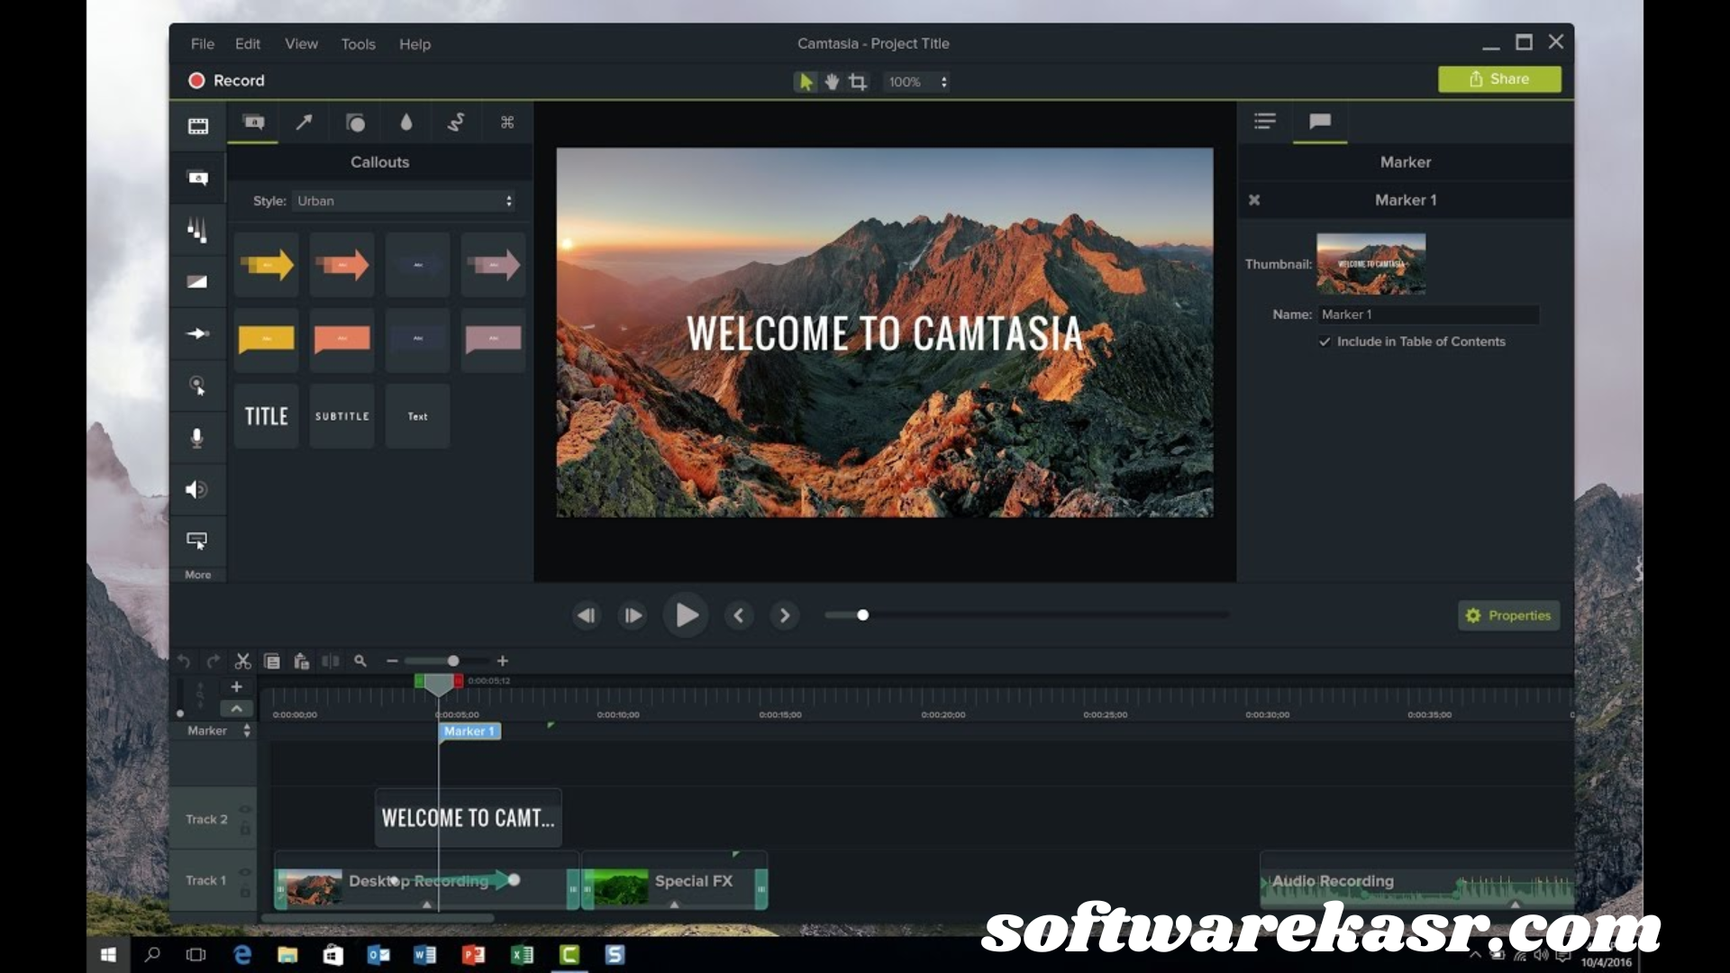Switch to Arrows and Lines sub-tab
Image resolution: width=1730 pixels, height=973 pixels.
(304, 122)
